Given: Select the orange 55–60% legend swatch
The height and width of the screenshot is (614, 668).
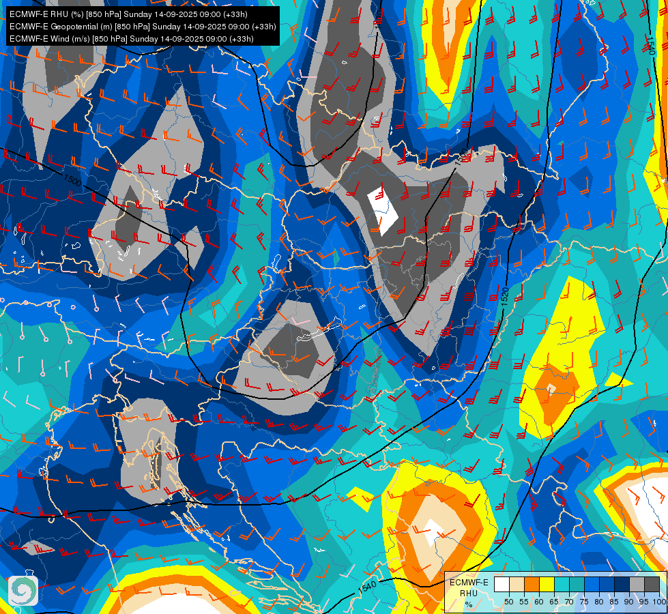Looking at the screenshot, I should (x=532, y=584).
